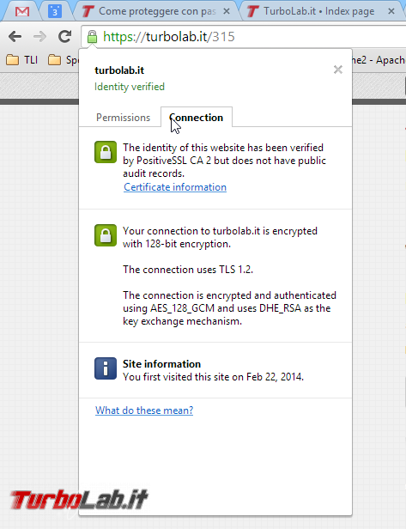The height and width of the screenshot is (529, 406).
Task: Switch to the Permissions tab
Action: pos(123,118)
